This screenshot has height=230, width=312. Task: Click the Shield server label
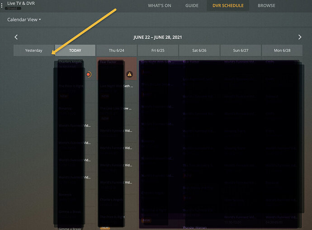click(13, 8)
